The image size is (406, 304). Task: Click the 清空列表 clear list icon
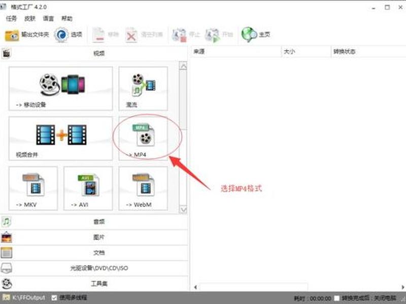131,34
